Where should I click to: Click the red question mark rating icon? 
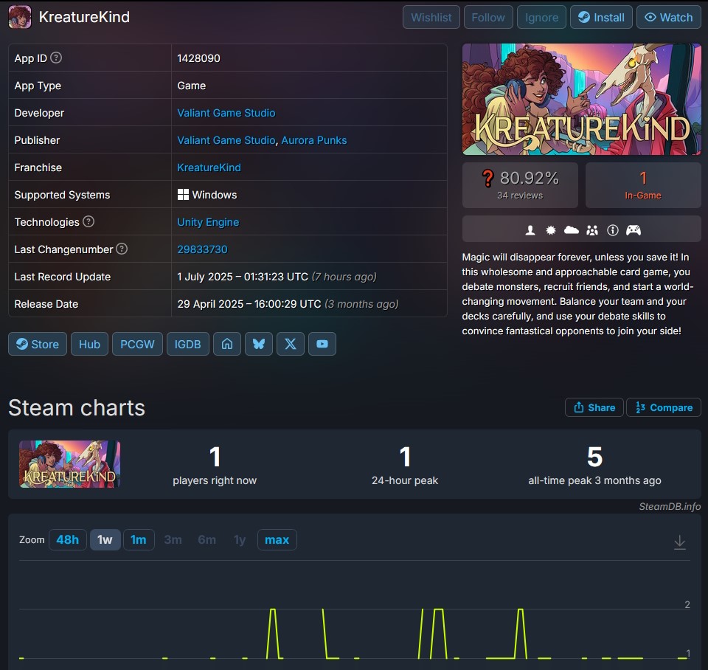(487, 179)
